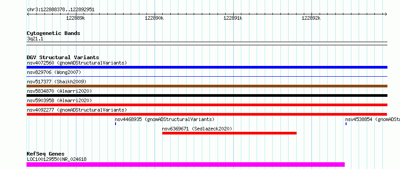Click the red nsv6369671 variant bar
400x169 pixels.
coord(229,133)
